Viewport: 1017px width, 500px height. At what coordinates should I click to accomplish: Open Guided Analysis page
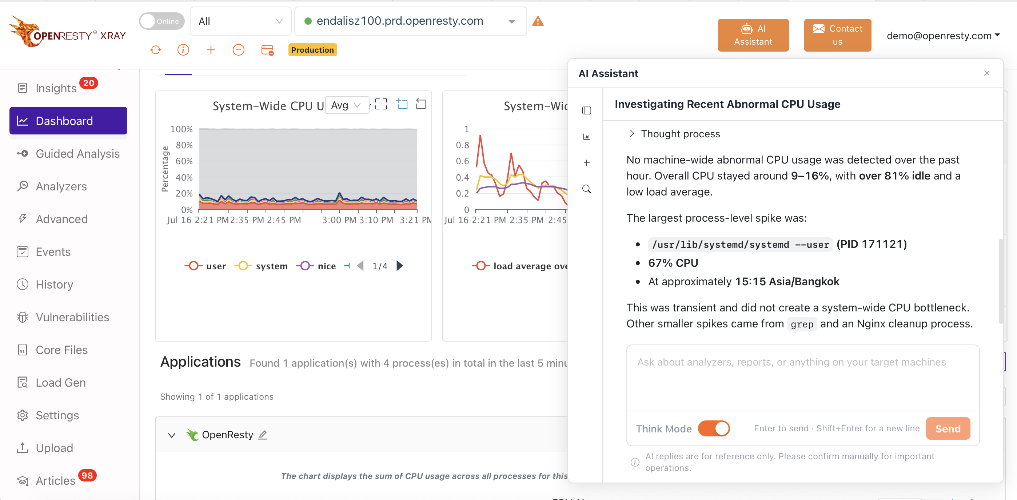pos(68,153)
